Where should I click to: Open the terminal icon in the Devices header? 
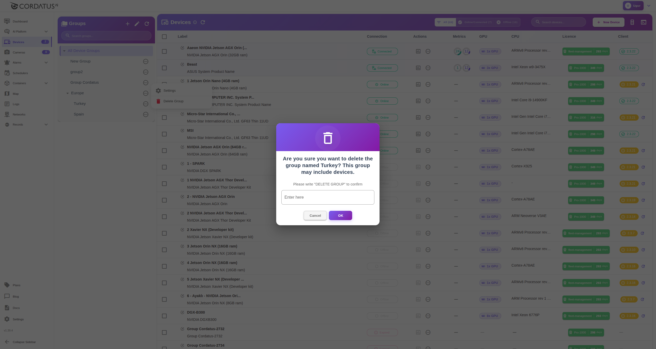[644, 22]
